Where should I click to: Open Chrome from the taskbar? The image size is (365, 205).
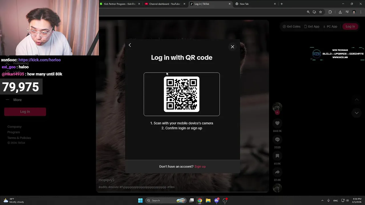[200, 200]
